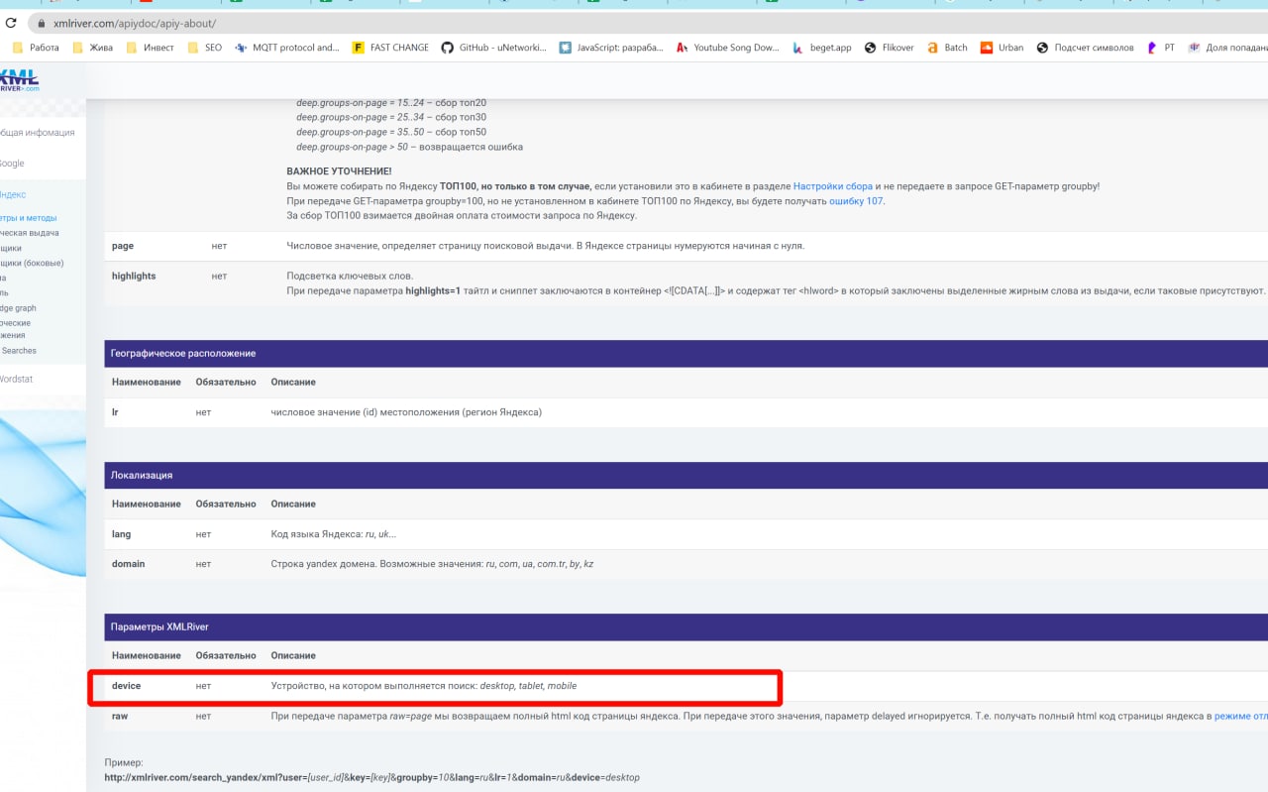Viewport: 1268px width, 792px height.
Task: Select the Параметры и методы sidebar item
Action: [x=29, y=218]
